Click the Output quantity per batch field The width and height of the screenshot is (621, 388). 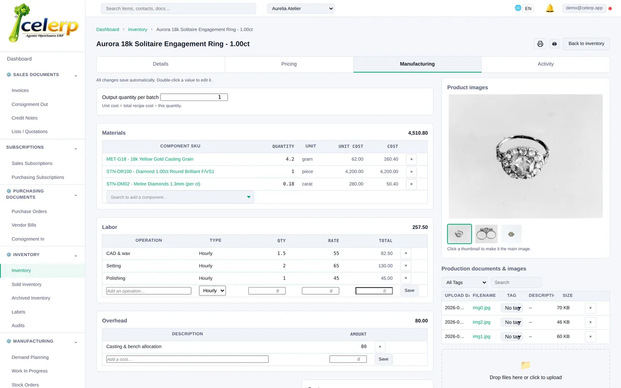pyautogui.click(x=194, y=97)
